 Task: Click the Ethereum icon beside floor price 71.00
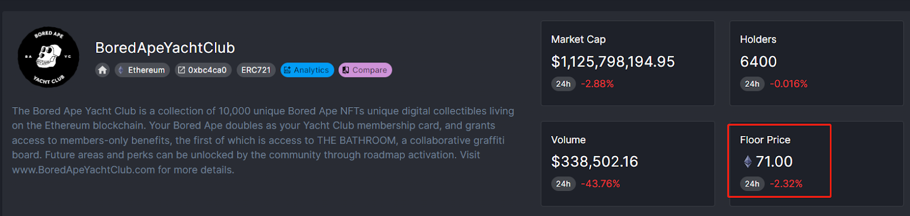(x=748, y=162)
